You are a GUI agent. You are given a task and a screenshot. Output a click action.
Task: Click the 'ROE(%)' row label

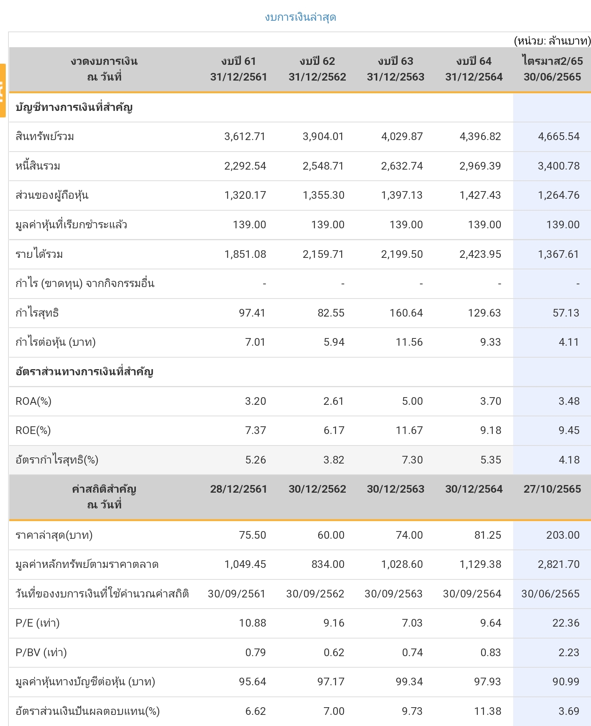click(x=33, y=431)
